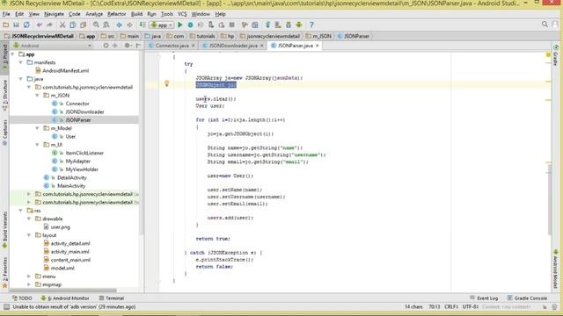Viewport: 563px width, 316px height.
Task: Toggle the Favorites side panel
Action: point(4,273)
